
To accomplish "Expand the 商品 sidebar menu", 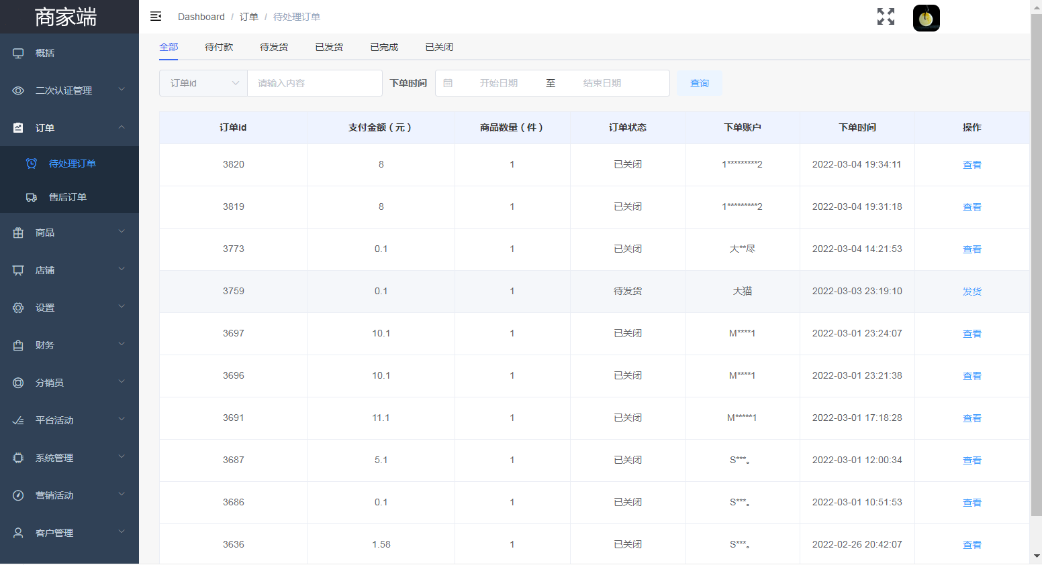I will tap(69, 233).
